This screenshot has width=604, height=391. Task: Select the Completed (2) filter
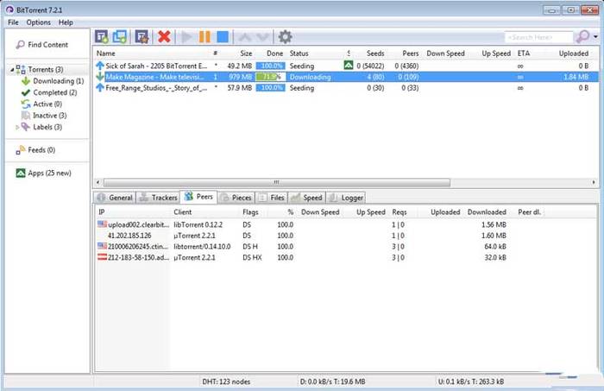[x=54, y=92]
